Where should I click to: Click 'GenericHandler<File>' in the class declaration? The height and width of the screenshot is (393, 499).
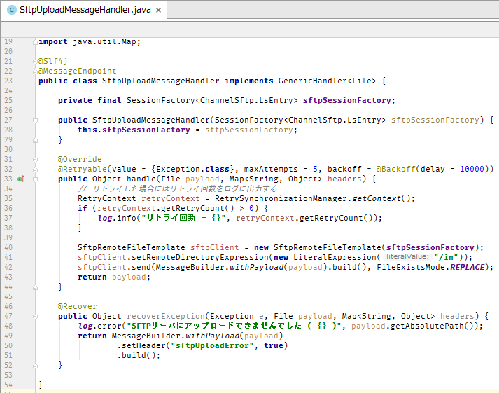pos(327,81)
